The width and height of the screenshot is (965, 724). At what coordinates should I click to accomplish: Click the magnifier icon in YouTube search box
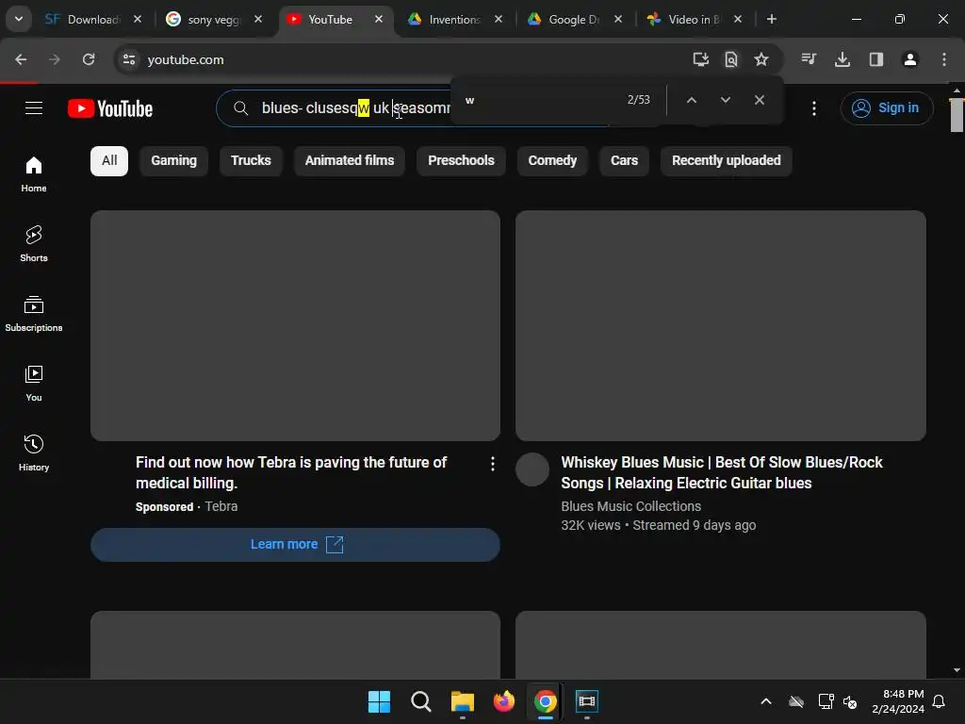click(x=240, y=108)
